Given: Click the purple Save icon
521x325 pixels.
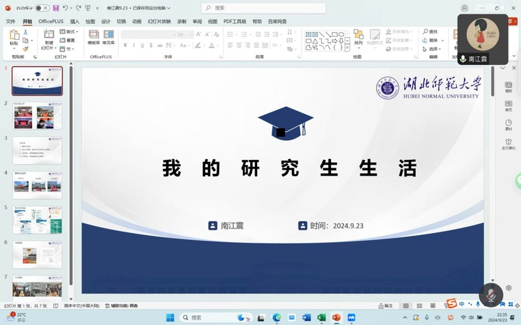Looking at the screenshot, I should click(56, 8).
